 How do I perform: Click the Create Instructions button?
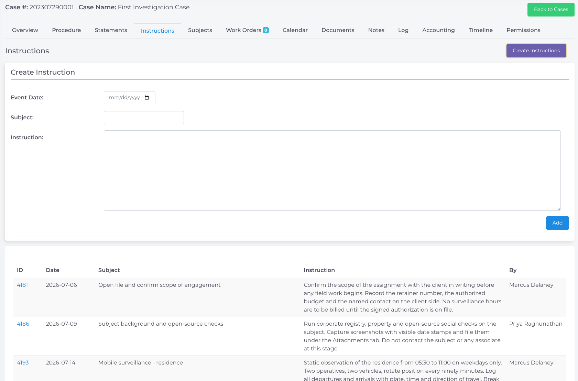[x=536, y=51]
